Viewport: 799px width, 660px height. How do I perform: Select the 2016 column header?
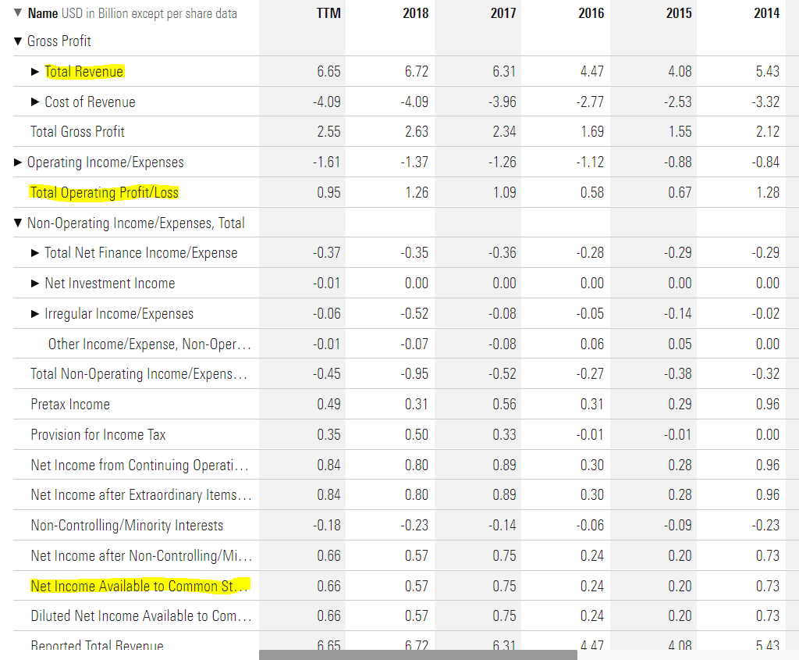[591, 13]
